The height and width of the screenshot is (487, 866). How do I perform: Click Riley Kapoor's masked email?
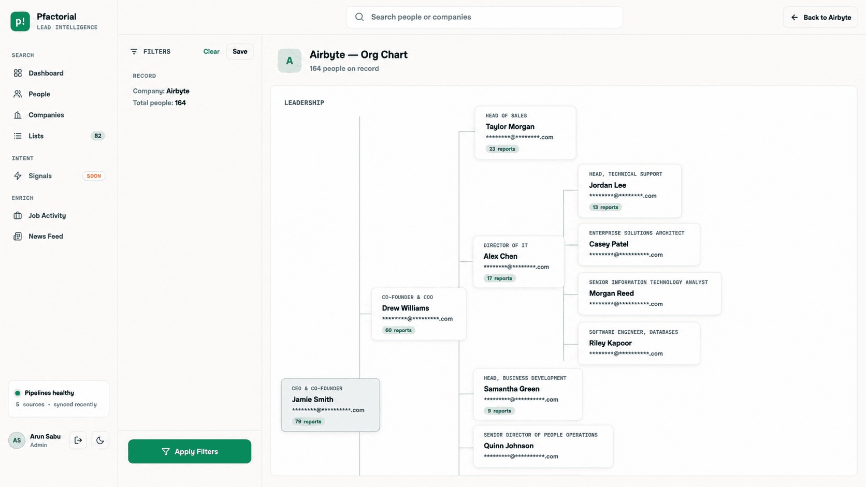point(626,353)
